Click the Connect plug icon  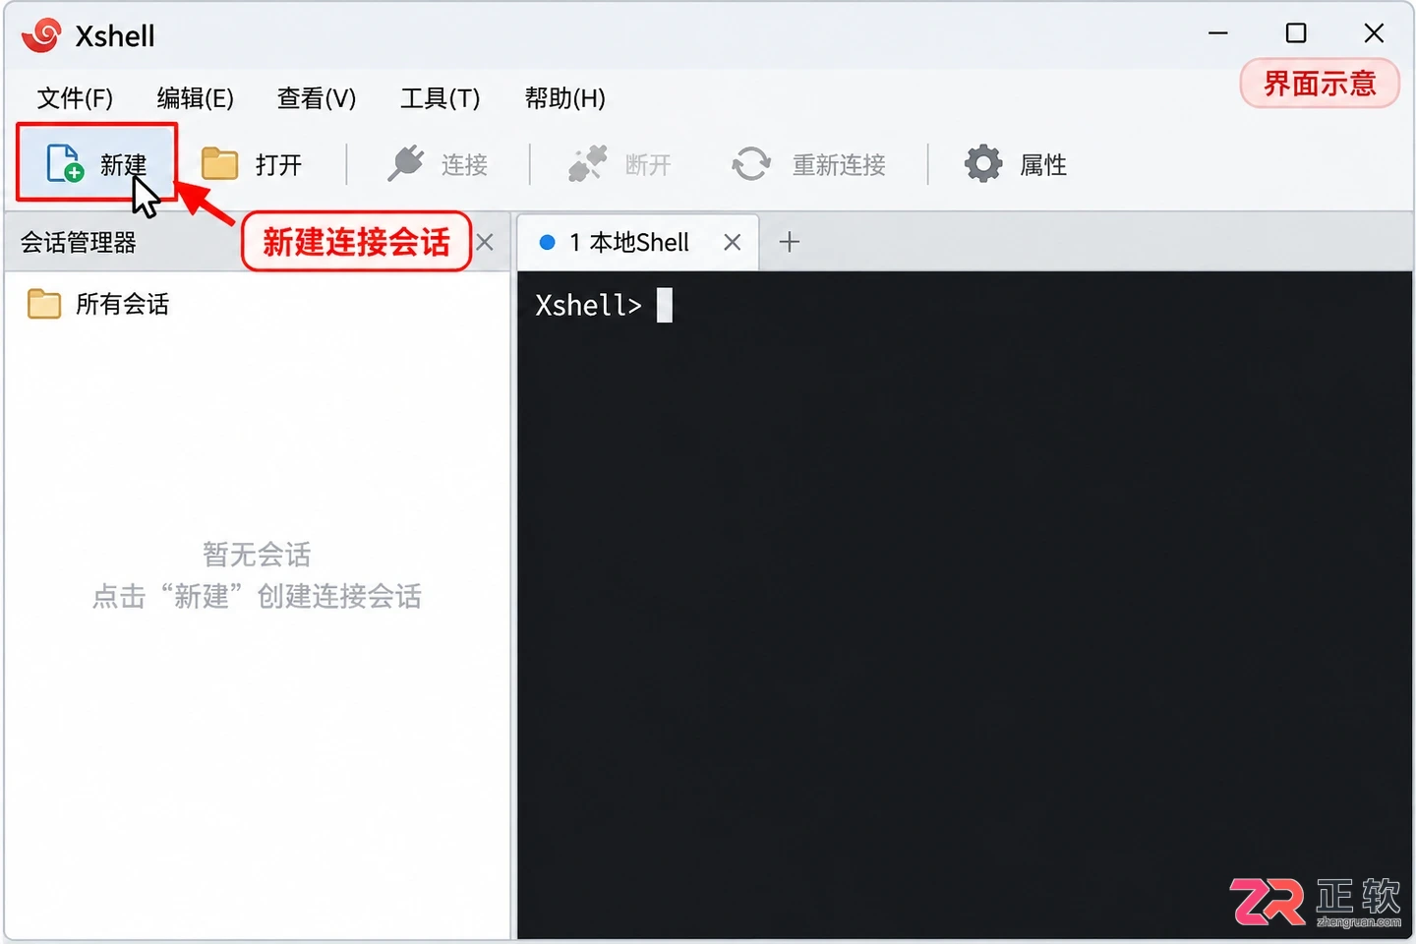pyautogui.click(x=405, y=163)
